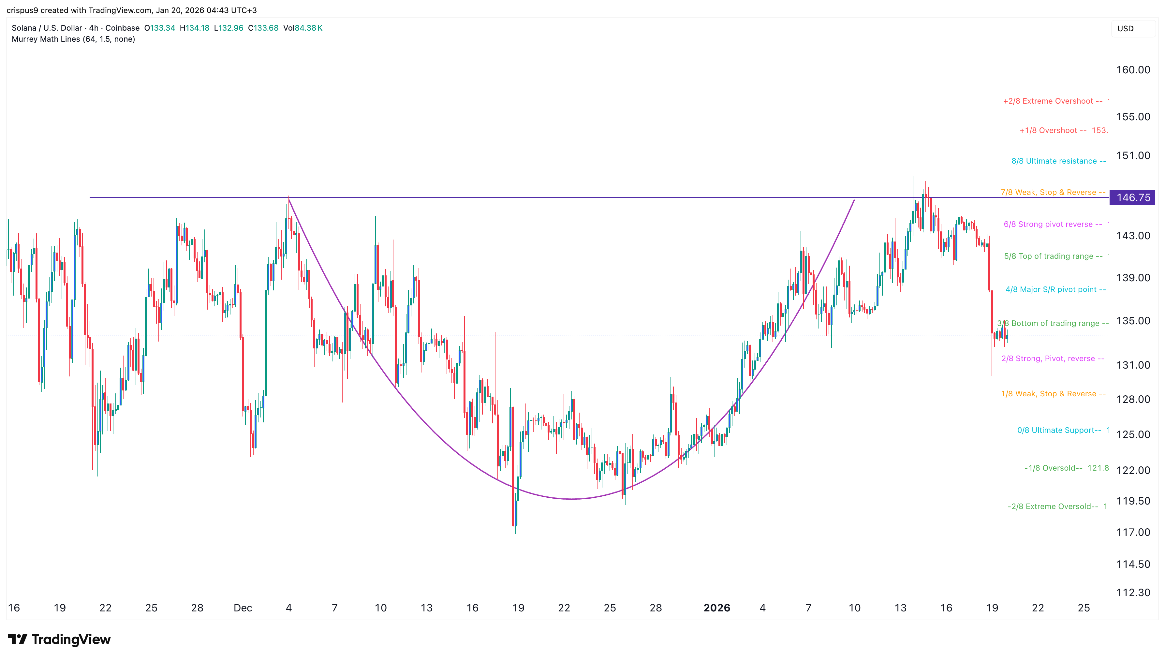Click the Dec marker on time axis

pos(243,608)
